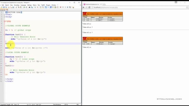Open the Search menu
Image resolution: width=189 pixels, height=106 pixels.
tap(7, 5)
